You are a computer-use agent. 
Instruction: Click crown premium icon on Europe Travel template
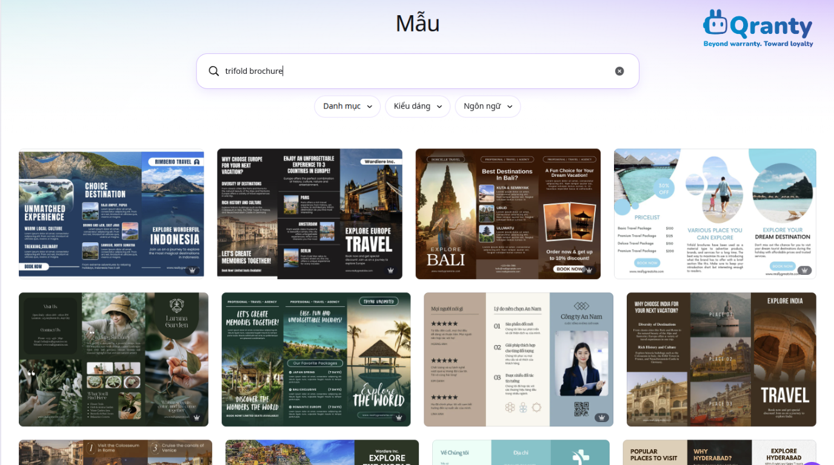pyautogui.click(x=391, y=270)
